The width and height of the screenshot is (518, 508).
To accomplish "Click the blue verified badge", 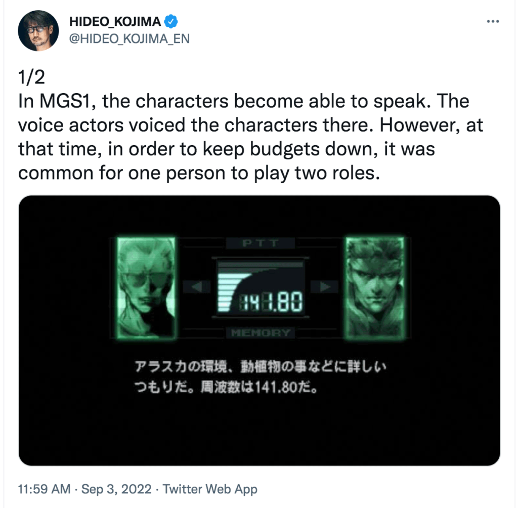I will tap(171, 21).
